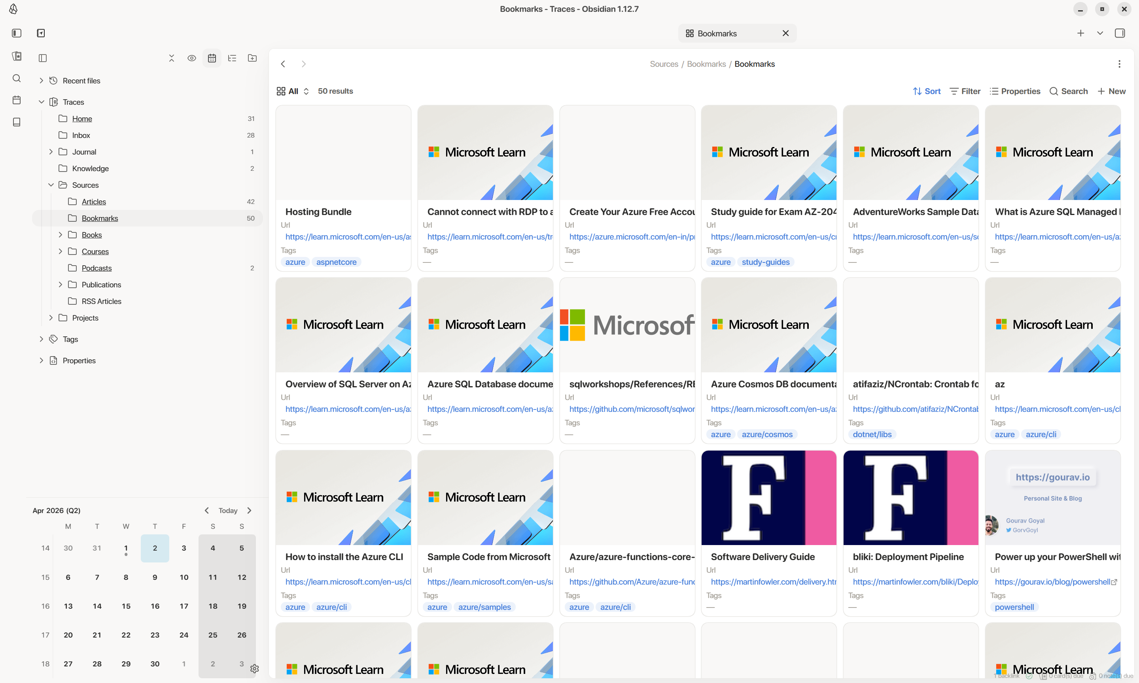Open the calendar settings gear
The image size is (1139, 683).
coord(255,669)
